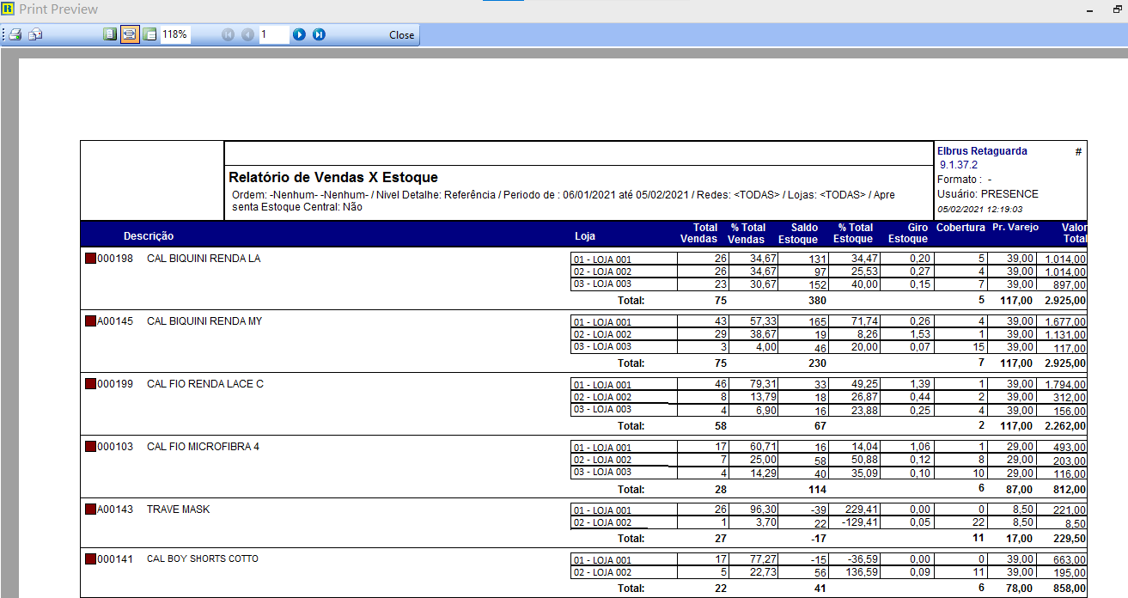Go to the first page arrow
This screenshot has height=598, width=1128.
click(x=228, y=35)
